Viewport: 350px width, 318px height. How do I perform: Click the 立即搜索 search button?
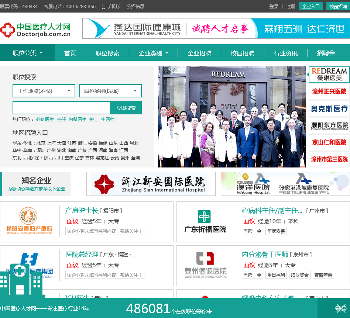(126, 108)
